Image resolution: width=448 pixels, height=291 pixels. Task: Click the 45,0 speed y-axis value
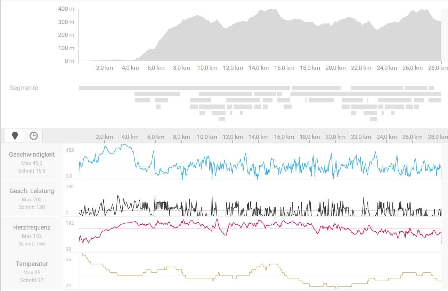70,150
